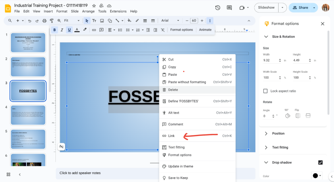The image size is (334, 182).
Task: Choose Alt text from context menu
Action: click(197, 113)
